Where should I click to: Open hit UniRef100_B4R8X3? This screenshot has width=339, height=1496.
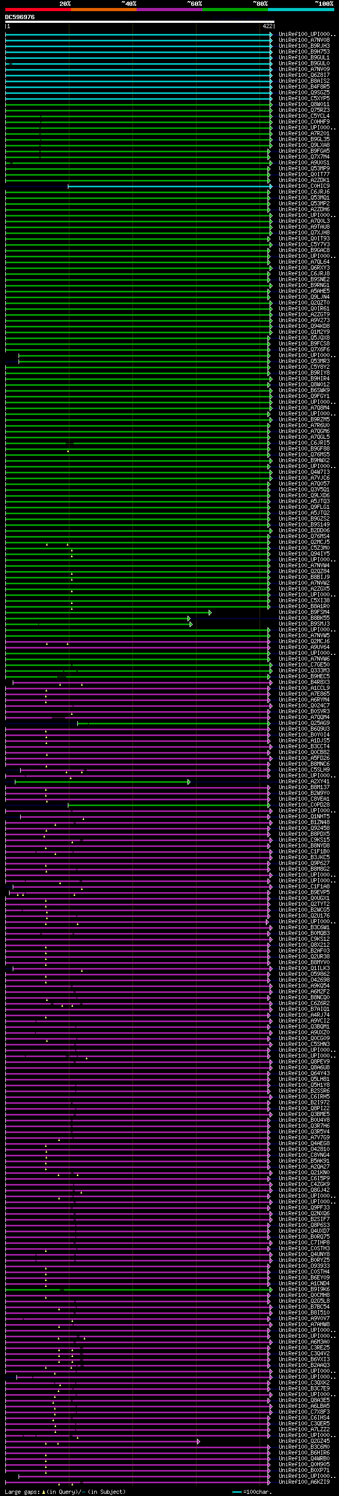tap(304, 682)
